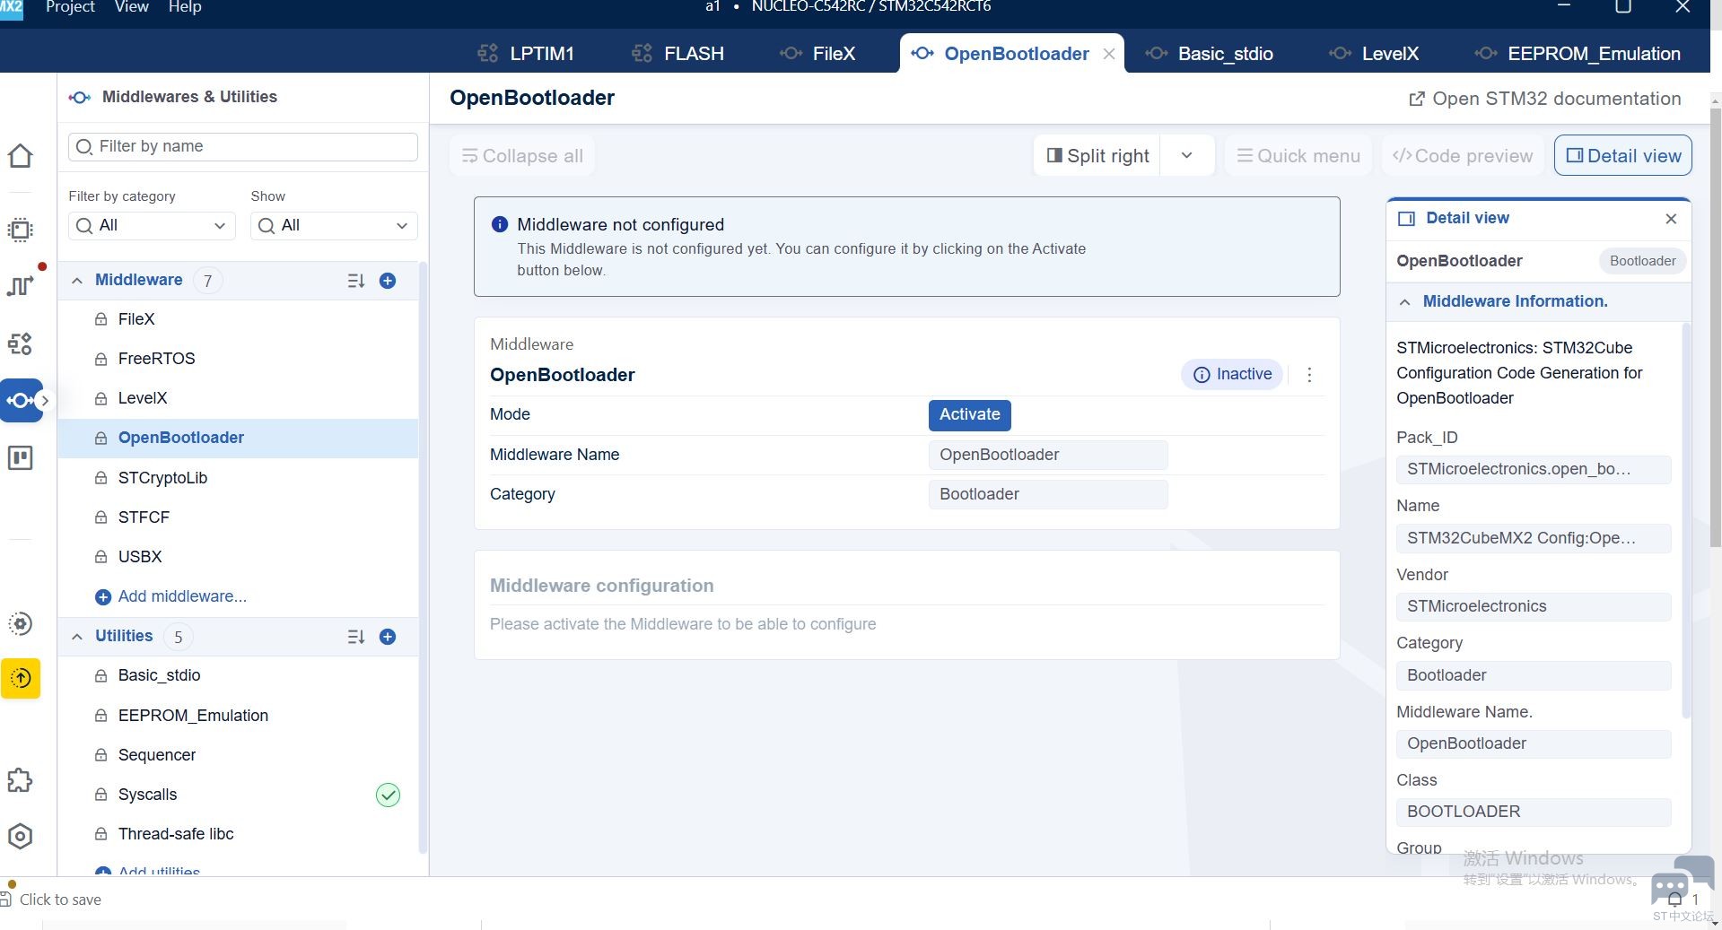Click the Activate button
Image resolution: width=1722 pixels, height=930 pixels.
coord(970,415)
